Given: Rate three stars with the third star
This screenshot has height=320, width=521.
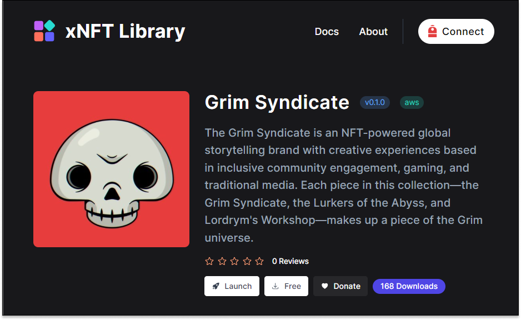Looking at the screenshot, I should 234,261.
